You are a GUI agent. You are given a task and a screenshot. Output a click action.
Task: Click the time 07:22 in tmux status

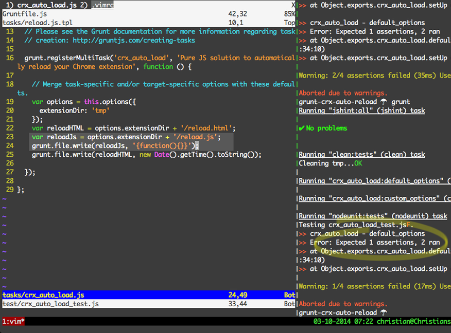(363, 321)
